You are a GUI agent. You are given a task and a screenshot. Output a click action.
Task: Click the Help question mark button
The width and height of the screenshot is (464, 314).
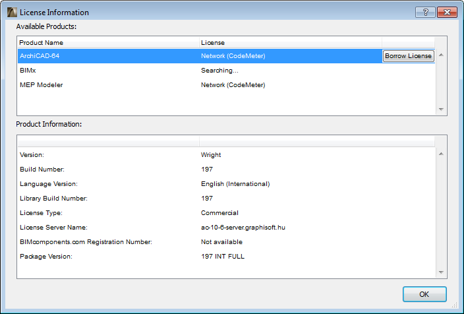pos(424,13)
